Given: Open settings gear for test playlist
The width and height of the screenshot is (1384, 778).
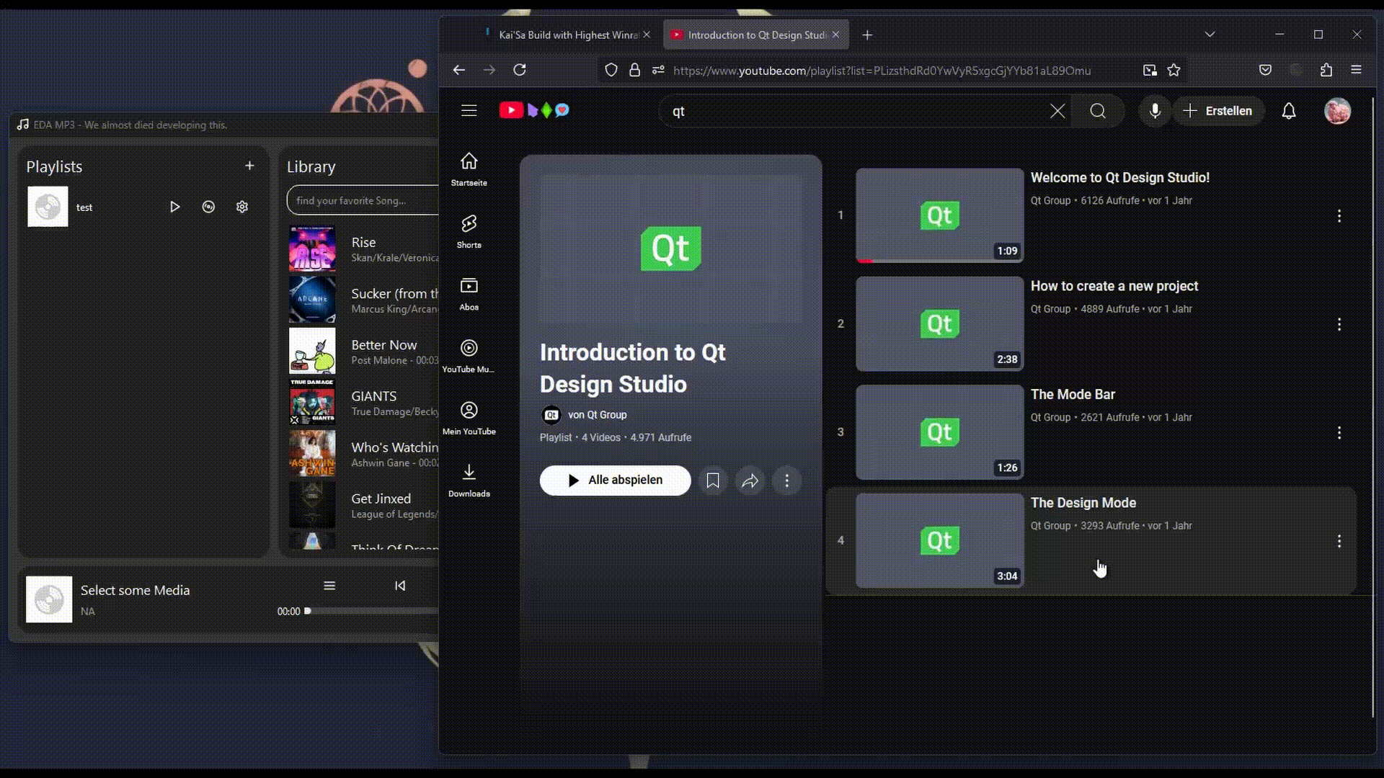Looking at the screenshot, I should click(242, 207).
